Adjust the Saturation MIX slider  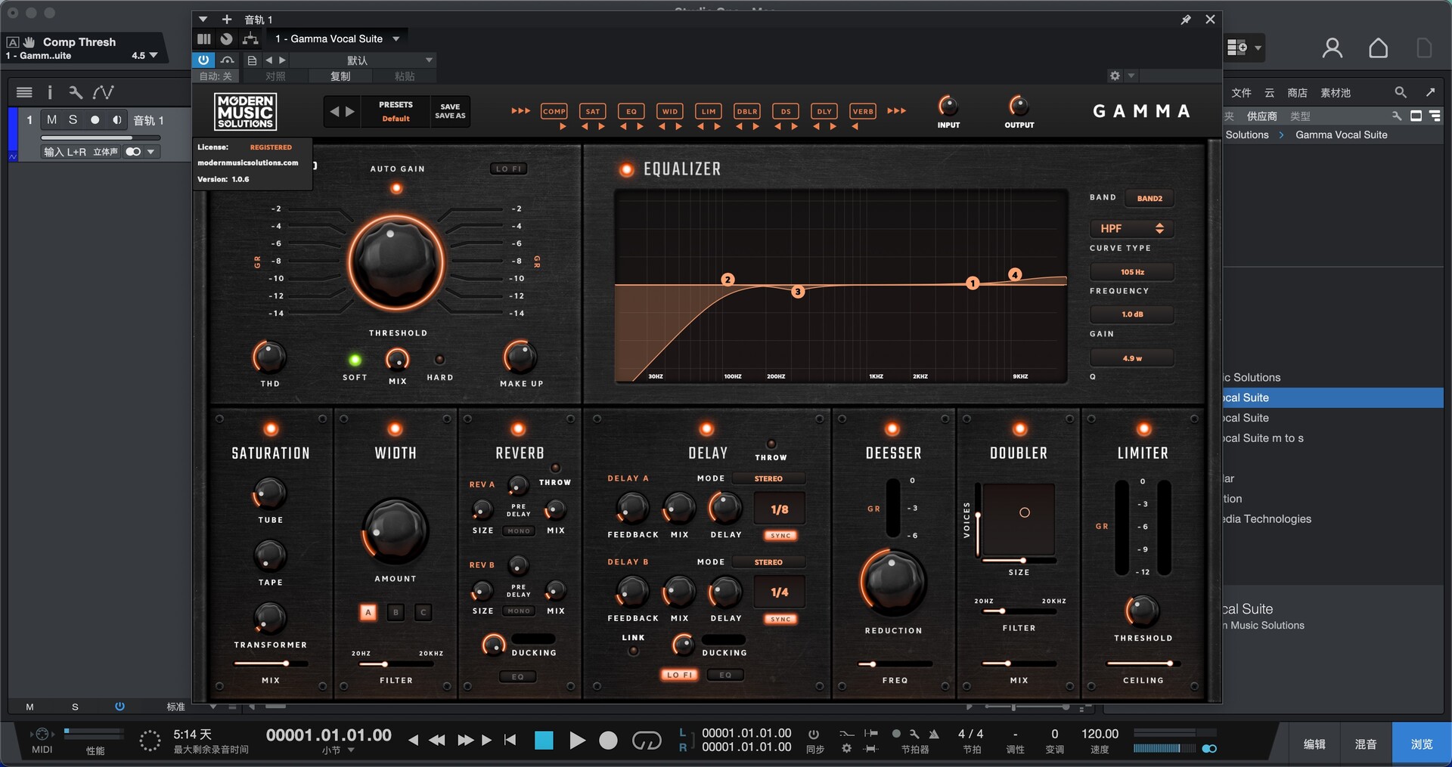[271, 663]
